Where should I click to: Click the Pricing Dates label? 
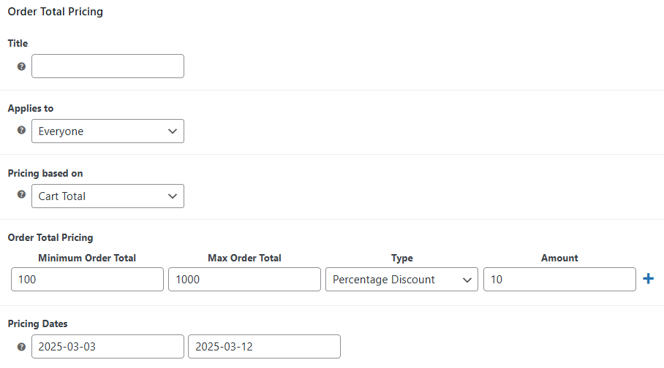[38, 324]
